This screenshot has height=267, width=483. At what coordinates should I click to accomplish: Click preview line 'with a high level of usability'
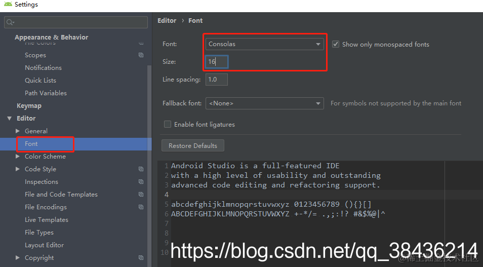point(276,175)
